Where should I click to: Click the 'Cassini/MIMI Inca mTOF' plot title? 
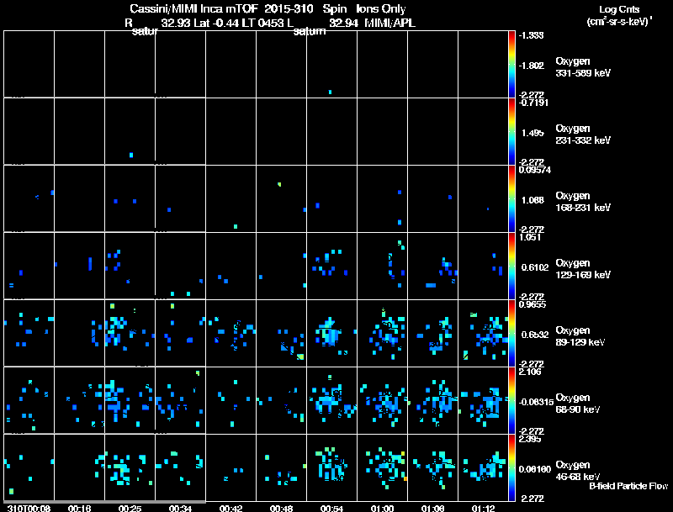click(x=193, y=9)
